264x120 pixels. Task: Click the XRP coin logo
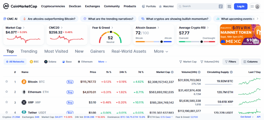24,102
